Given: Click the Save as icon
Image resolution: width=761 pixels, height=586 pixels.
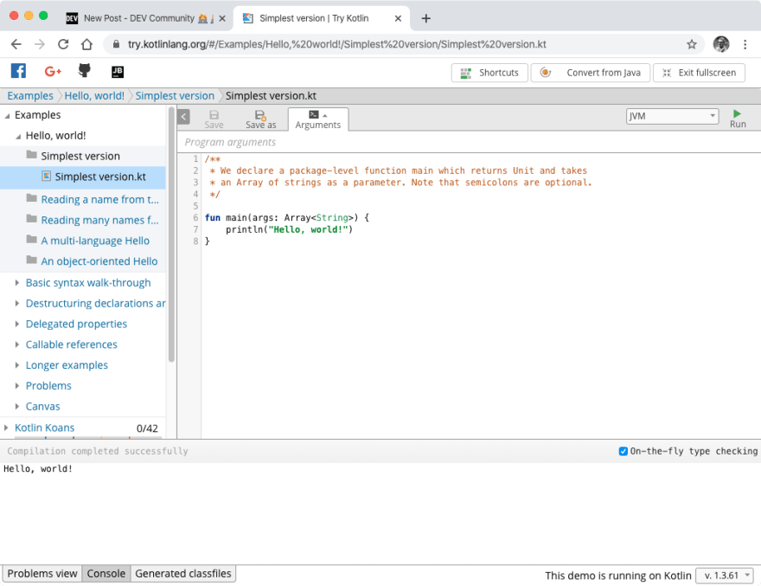Looking at the screenshot, I should coord(260,115).
